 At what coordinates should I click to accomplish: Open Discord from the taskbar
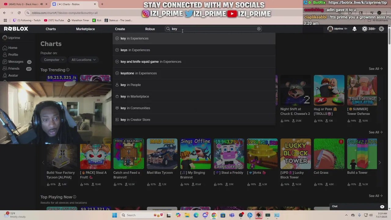click(205, 215)
